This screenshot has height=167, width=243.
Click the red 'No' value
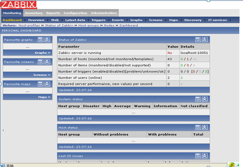(170, 53)
